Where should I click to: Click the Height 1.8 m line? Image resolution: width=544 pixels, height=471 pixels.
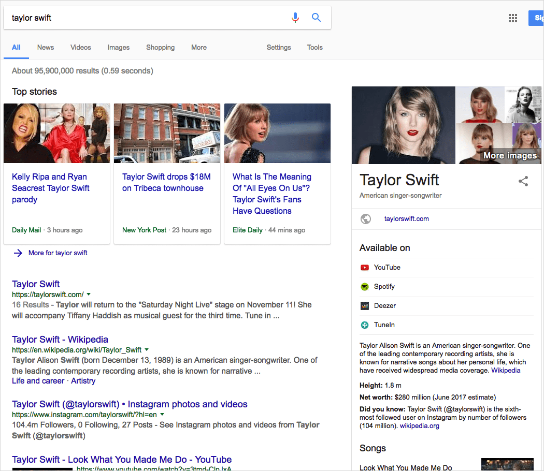380,386
